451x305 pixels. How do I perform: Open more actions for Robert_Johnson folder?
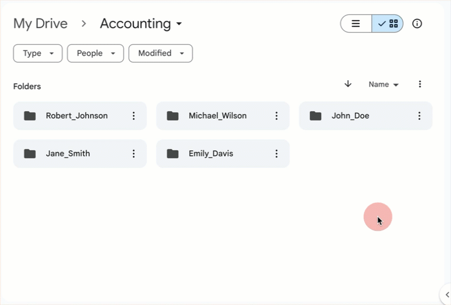point(134,116)
